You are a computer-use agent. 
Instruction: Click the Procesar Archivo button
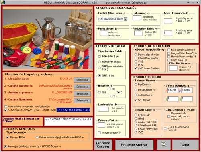[134, 145]
